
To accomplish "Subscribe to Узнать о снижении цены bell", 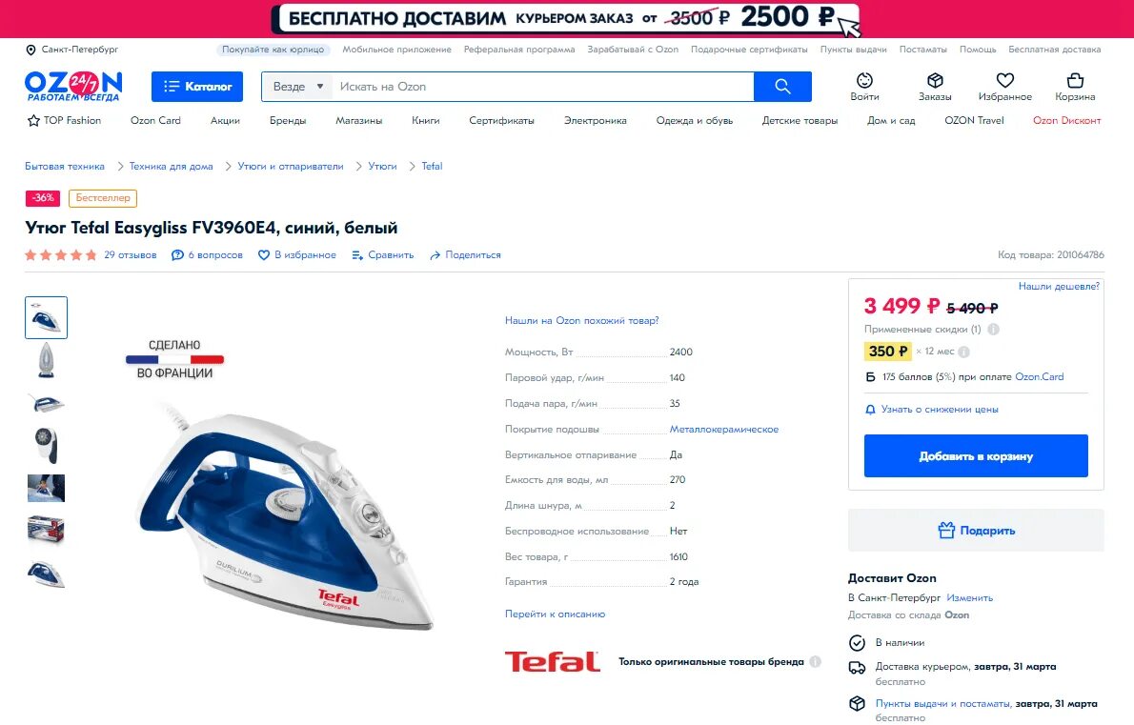I will (x=932, y=409).
